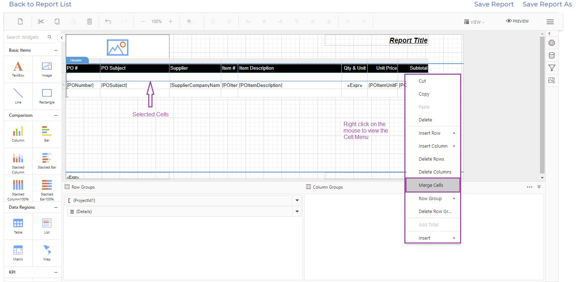Click the Copy icon in toolbar
This screenshot has height=282, width=577.
pos(57,22)
